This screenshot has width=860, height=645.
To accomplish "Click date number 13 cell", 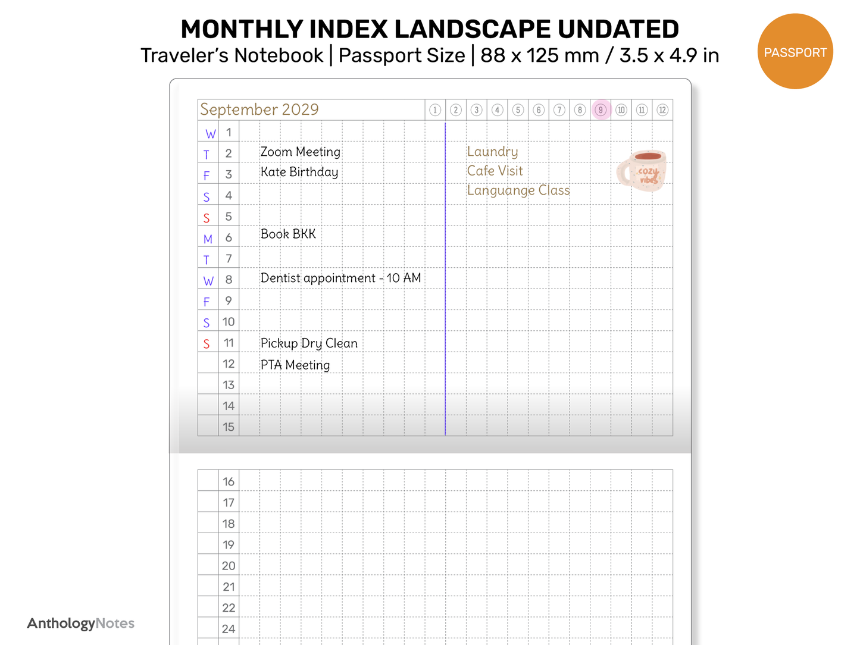I will click(229, 385).
